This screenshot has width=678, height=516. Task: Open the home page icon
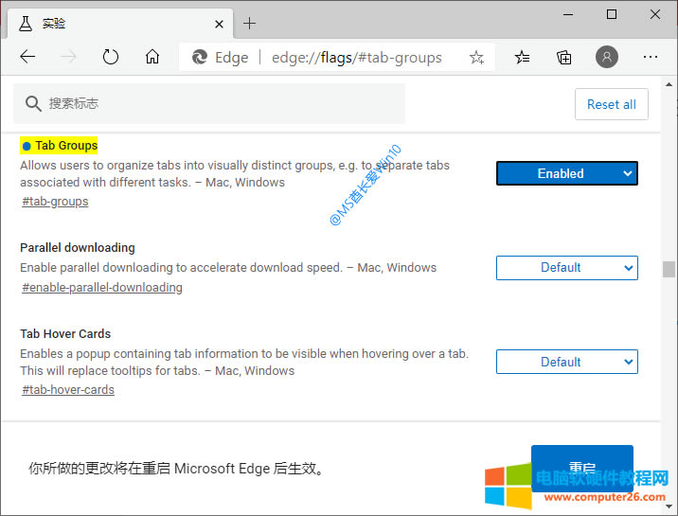pos(152,57)
